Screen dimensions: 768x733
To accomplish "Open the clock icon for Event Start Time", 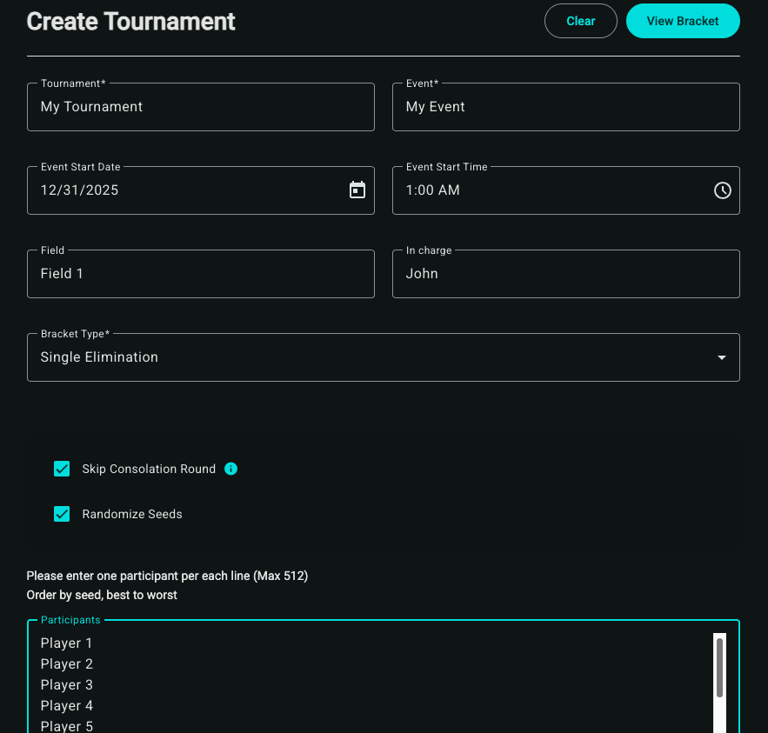I will (x=723, y=190).
